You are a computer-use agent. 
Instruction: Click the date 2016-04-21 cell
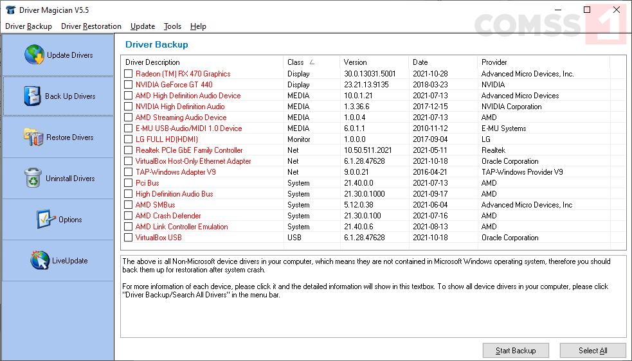430,172
